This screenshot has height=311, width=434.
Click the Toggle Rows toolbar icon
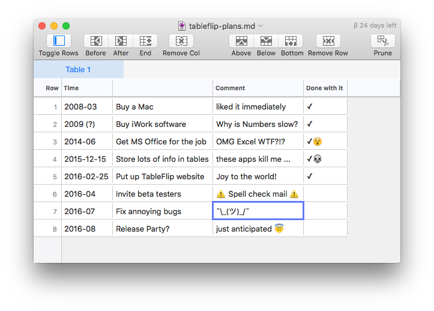coord(59,41)
